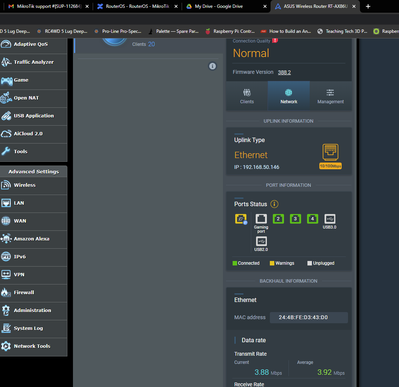Click the Connected legend entry
This screenshot has width=399, height=387.
pyautogui.click(x=246, y=263)
